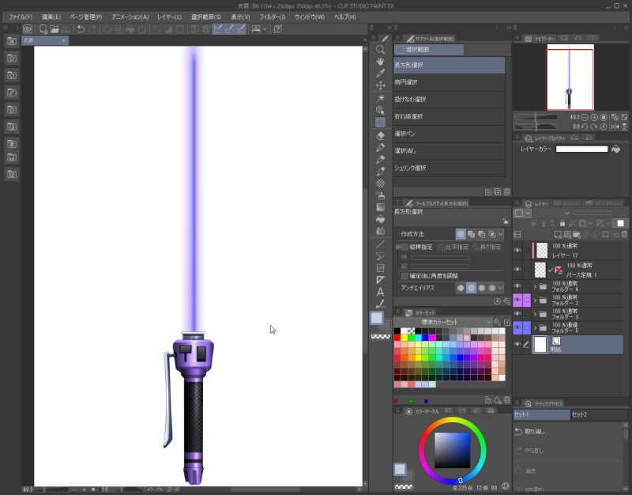The height and width of the screenshot is (495, 632).
Task: Open command bar workspace dropdown arrow
Action: [x=265, y=29]
